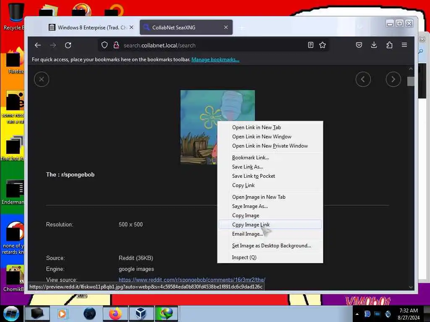Open the ChomikBox desktop icon
430x322 pixels.
click(14, 278)
